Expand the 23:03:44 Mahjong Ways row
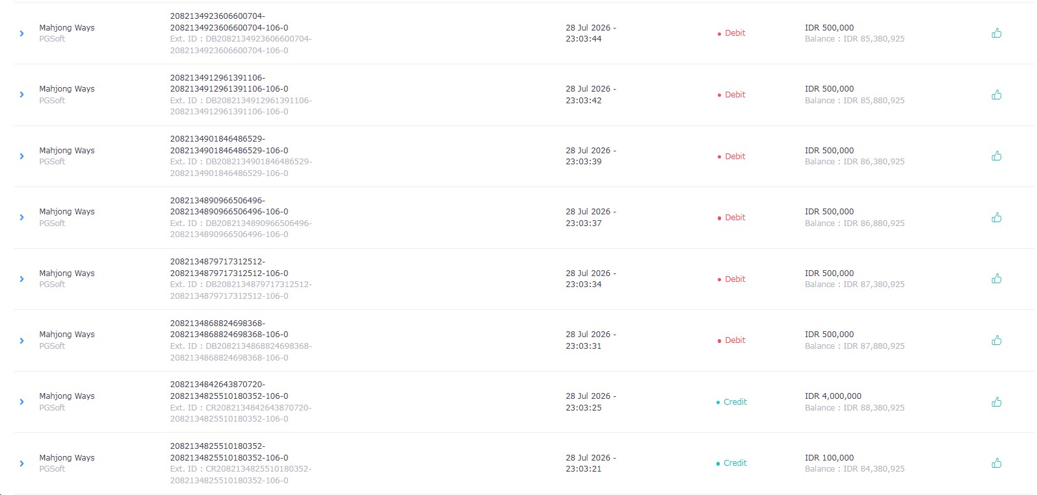This screenshot has width=1037, height=495. (x=21, y=33)
